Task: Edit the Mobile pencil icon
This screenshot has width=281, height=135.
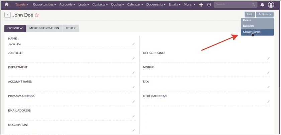Action: coord(268,73)
